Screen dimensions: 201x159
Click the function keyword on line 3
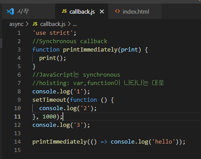[46, 50]
